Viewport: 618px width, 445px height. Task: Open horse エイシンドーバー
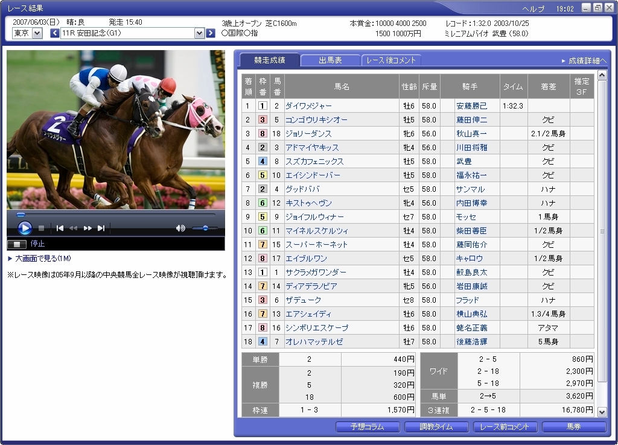(x=313, y=175)
